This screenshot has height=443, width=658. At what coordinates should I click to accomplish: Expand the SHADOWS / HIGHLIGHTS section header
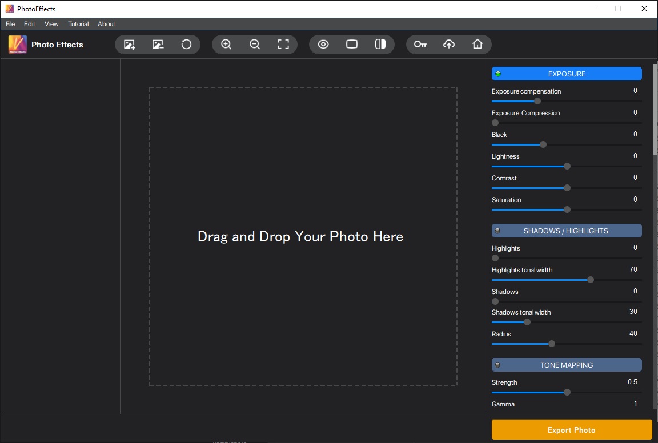pyautogui.click(x=567, y=231)
